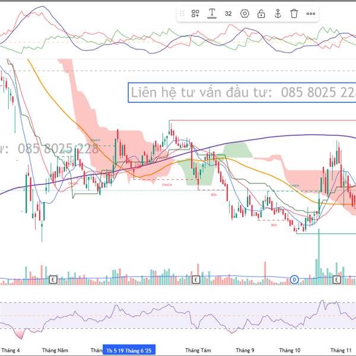Click Tháng 10 on time axis

click(x=290, y=350)
